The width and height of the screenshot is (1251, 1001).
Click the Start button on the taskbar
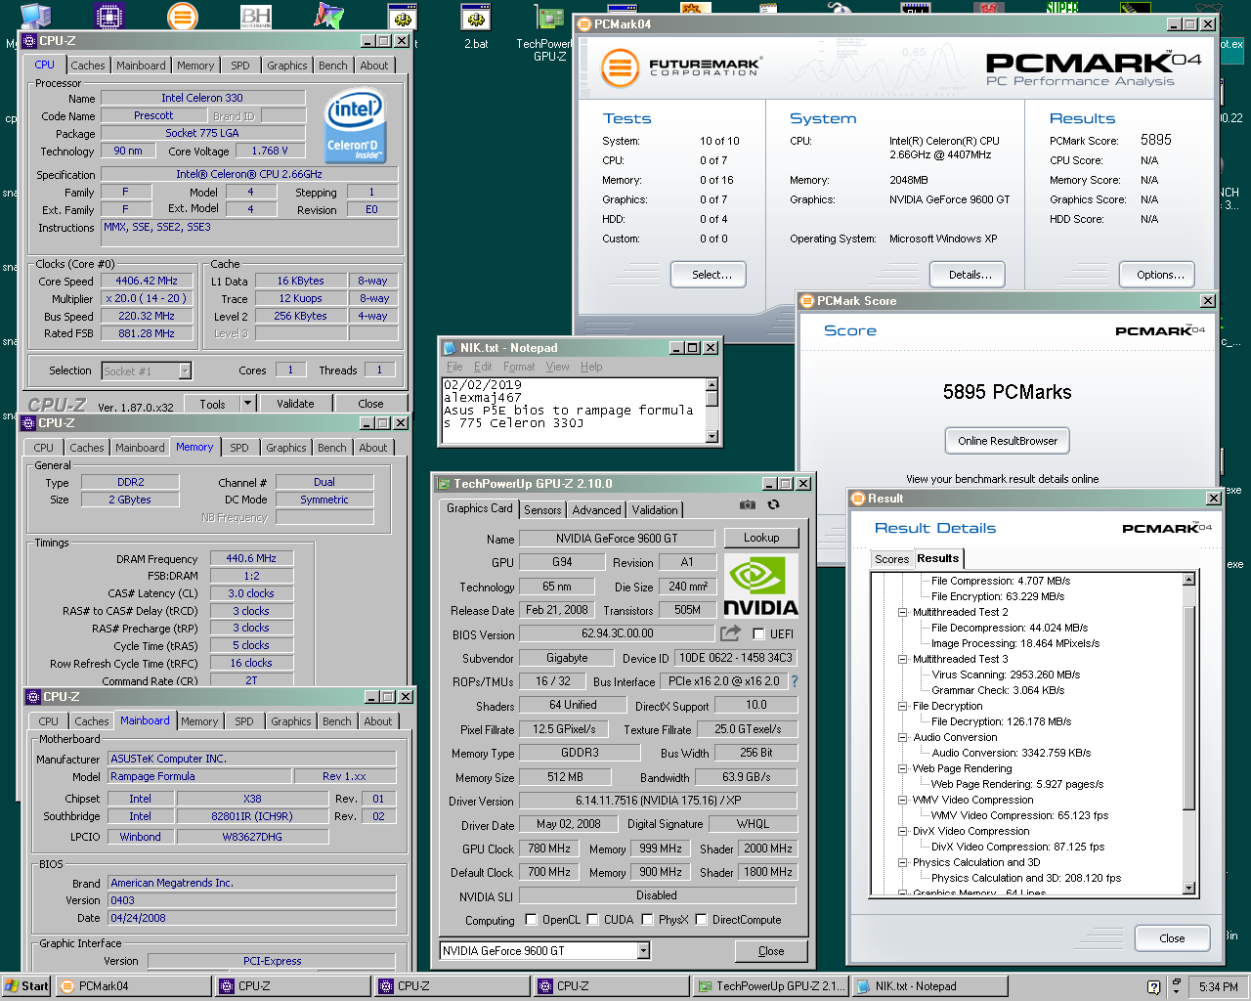pyautogui.click(x=26, y=986)
